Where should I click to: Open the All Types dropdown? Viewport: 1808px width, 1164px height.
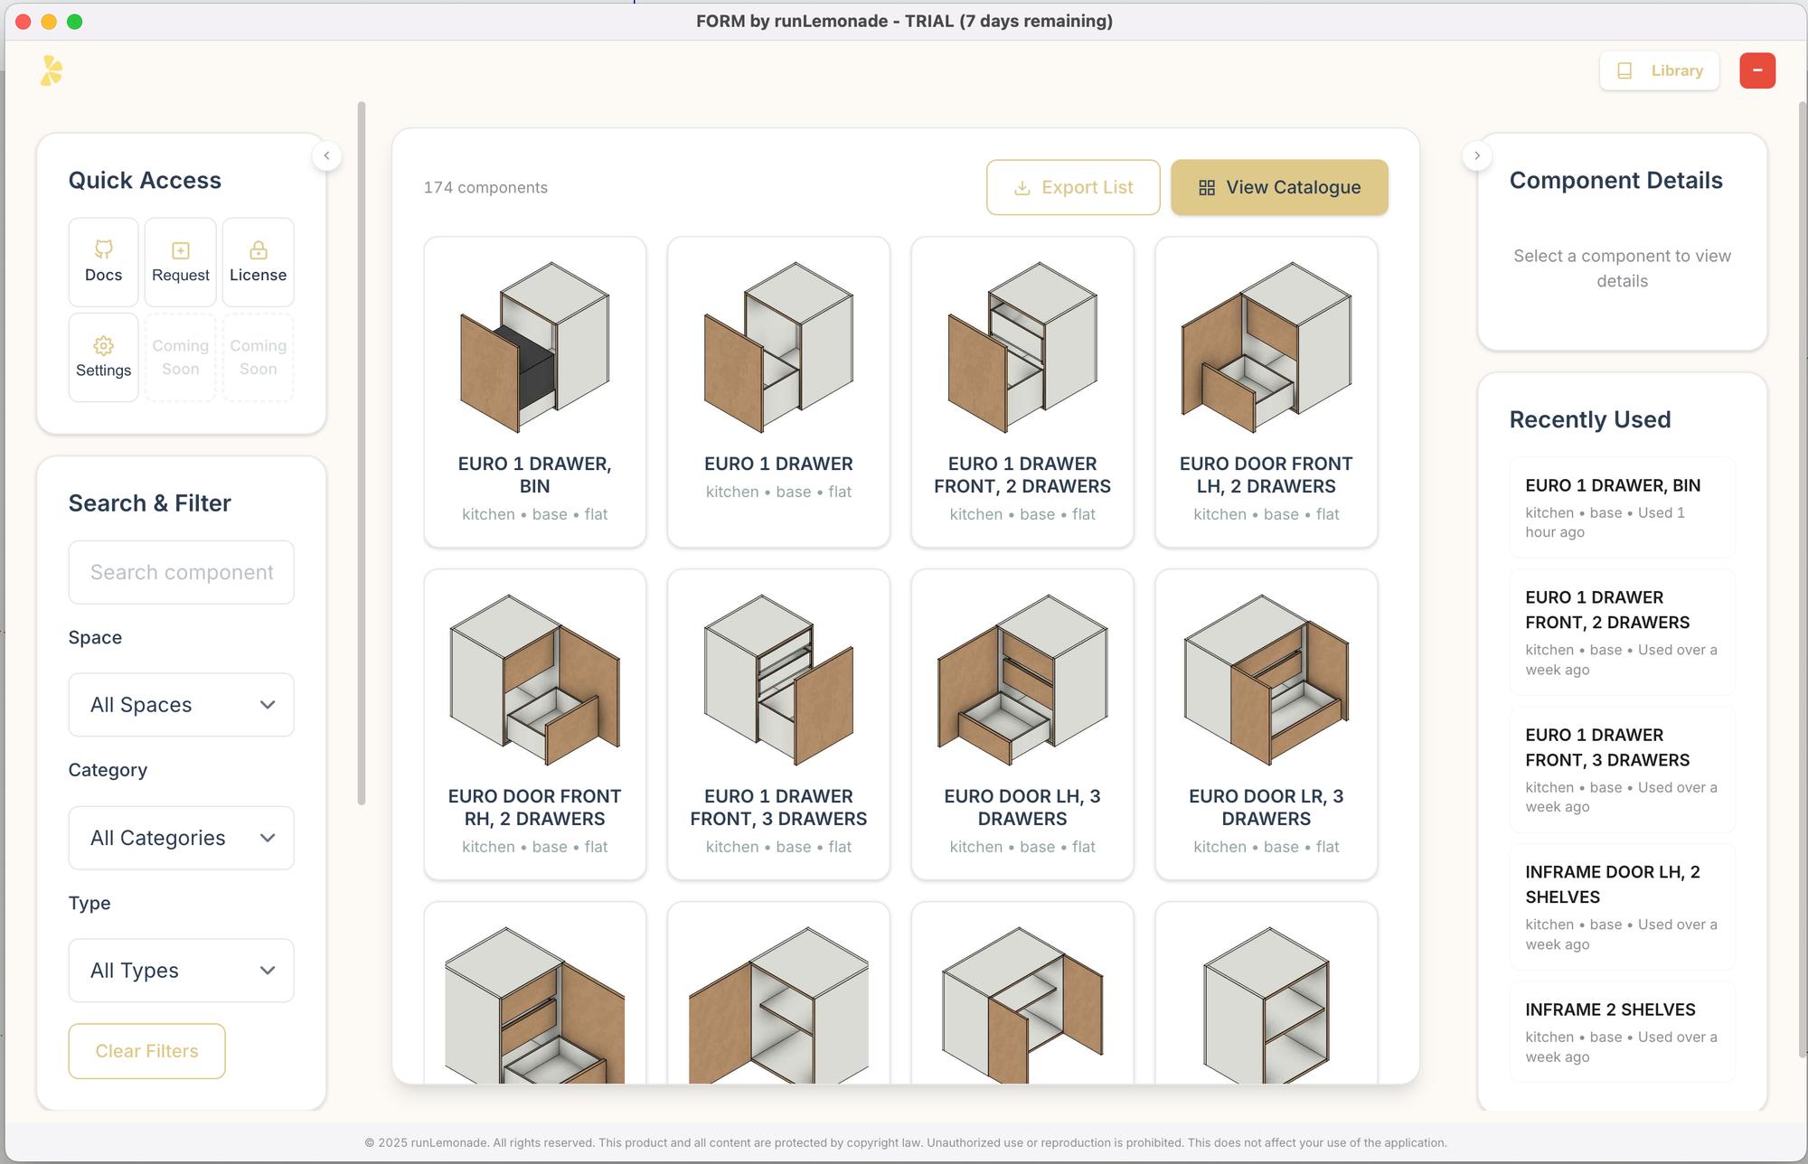(181, 971)
